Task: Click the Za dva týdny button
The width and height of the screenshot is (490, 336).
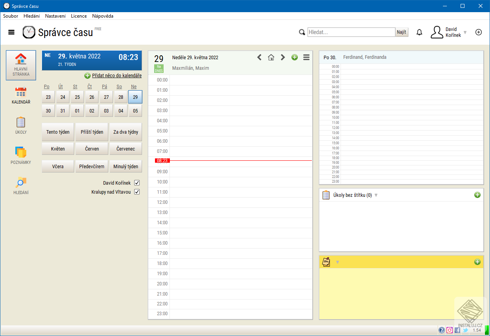Action: [x=126, y=132]
